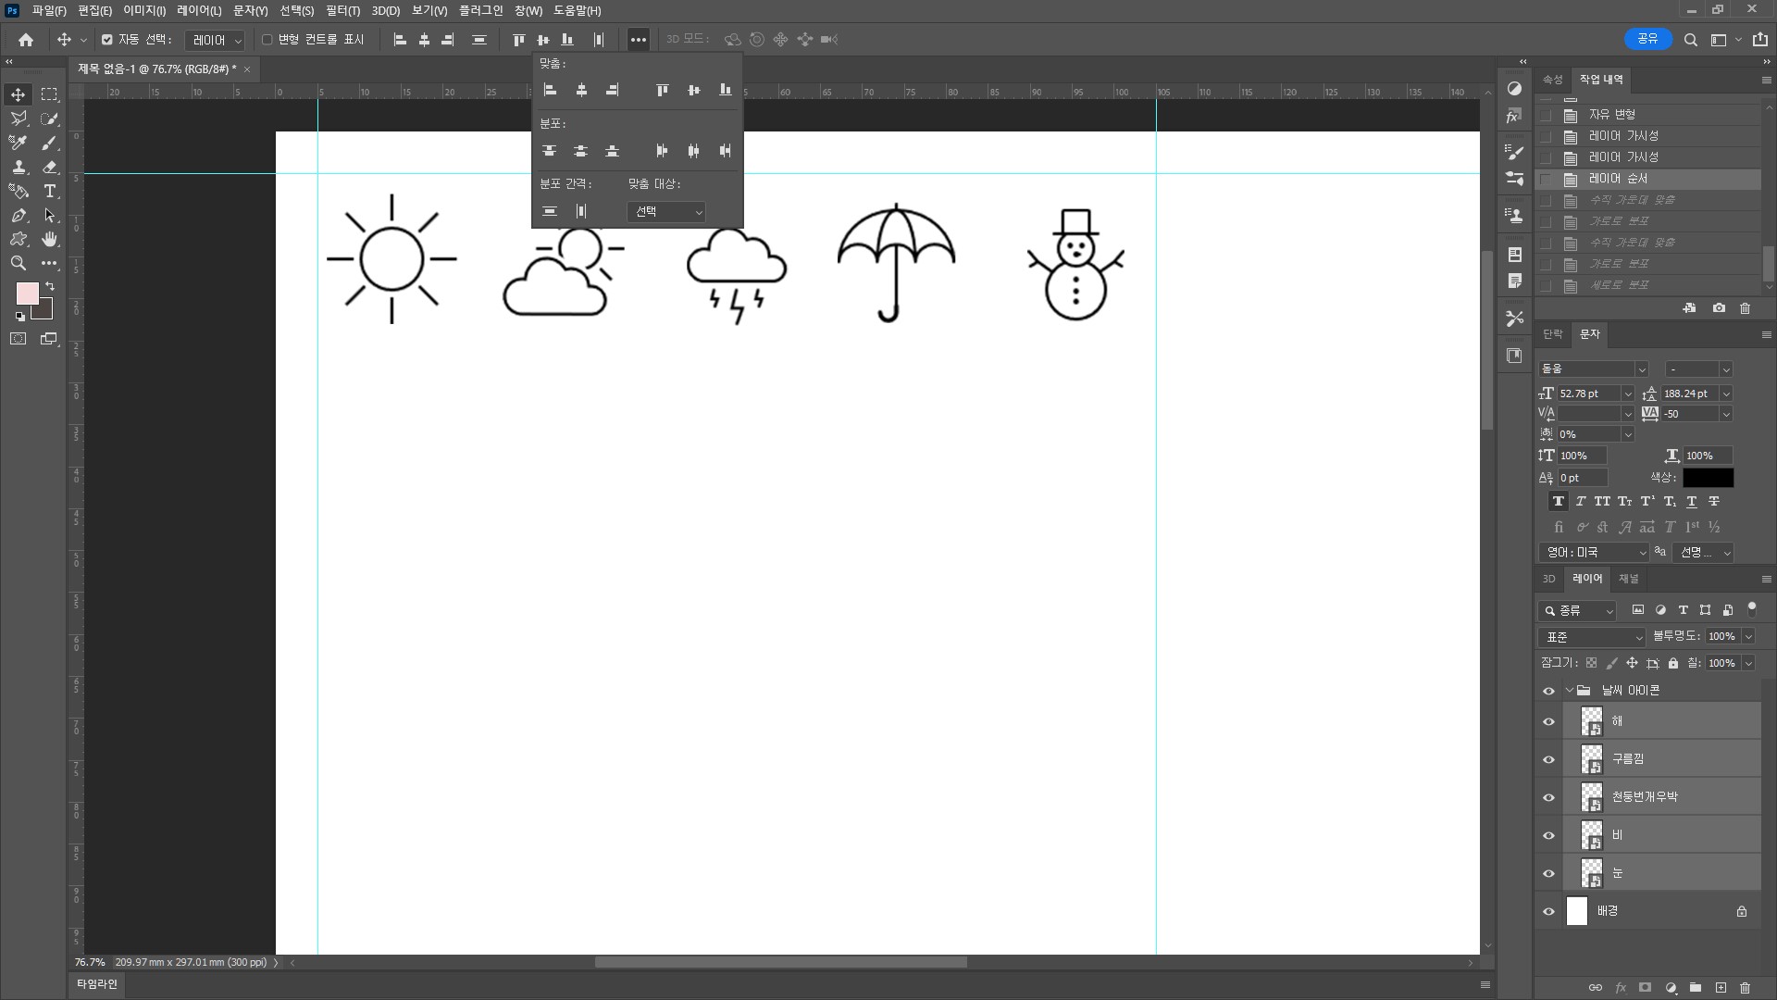The width and height of the screenshot is (1777, 1000).
Task: Hide the 배경 layer with eye icon
Action: coord(1548,912)
